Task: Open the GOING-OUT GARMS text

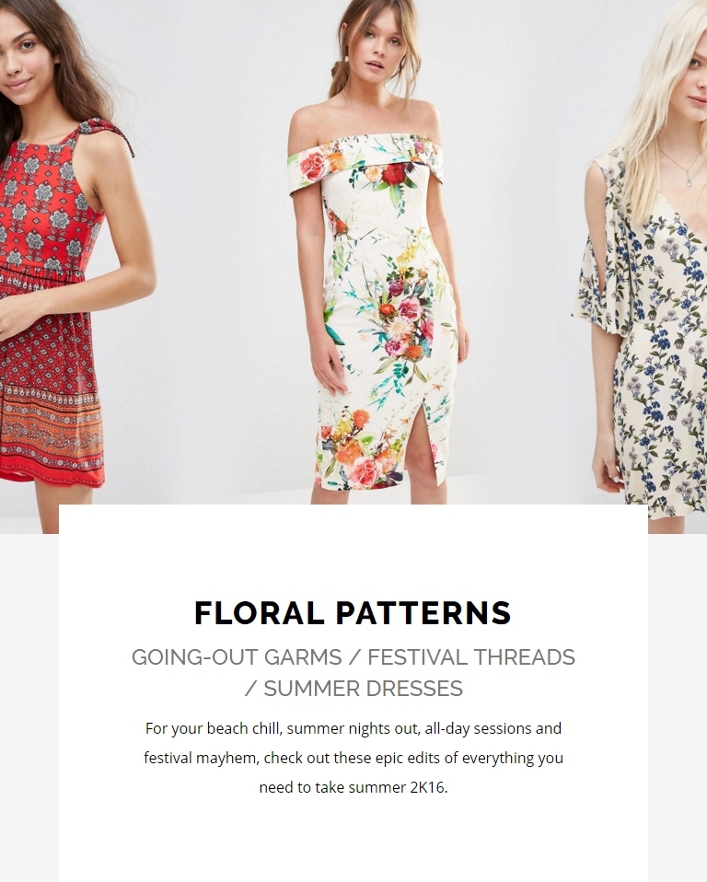Action: click(x=237, y=657)
